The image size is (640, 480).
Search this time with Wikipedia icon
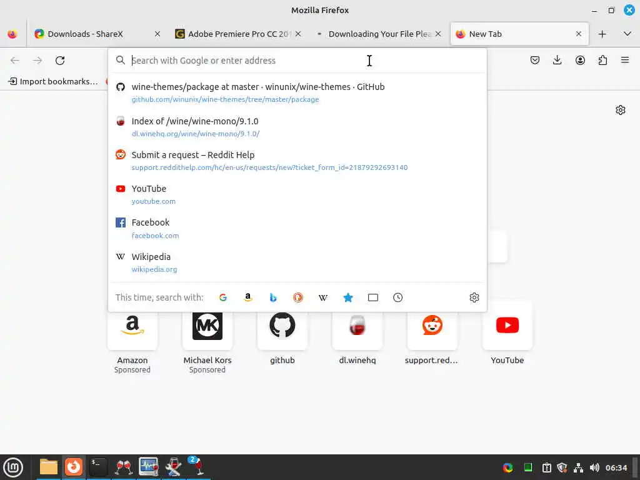[x=323, y=297]
